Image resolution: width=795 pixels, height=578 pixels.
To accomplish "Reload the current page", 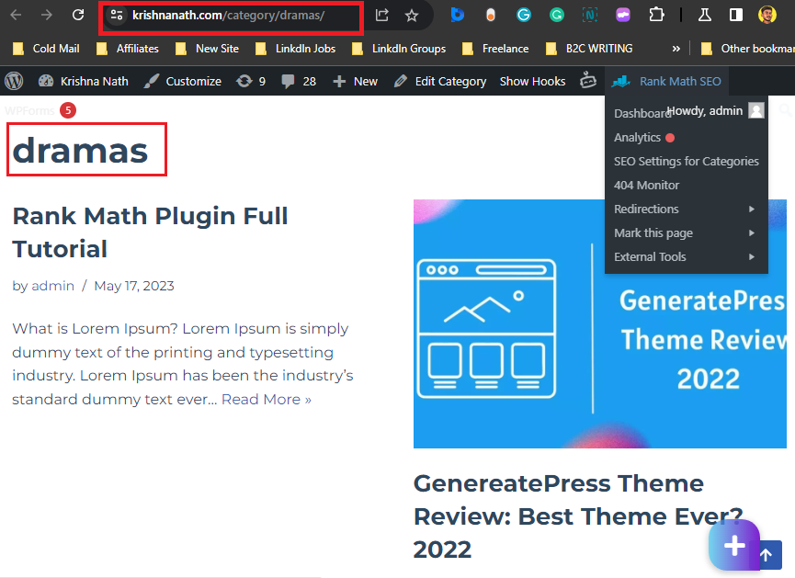I will [x=78, y=16].
